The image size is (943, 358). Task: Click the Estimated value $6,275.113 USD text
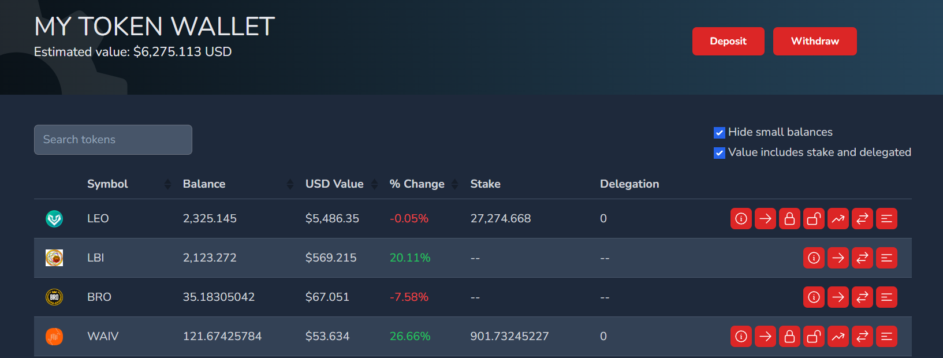pos(133,52)
